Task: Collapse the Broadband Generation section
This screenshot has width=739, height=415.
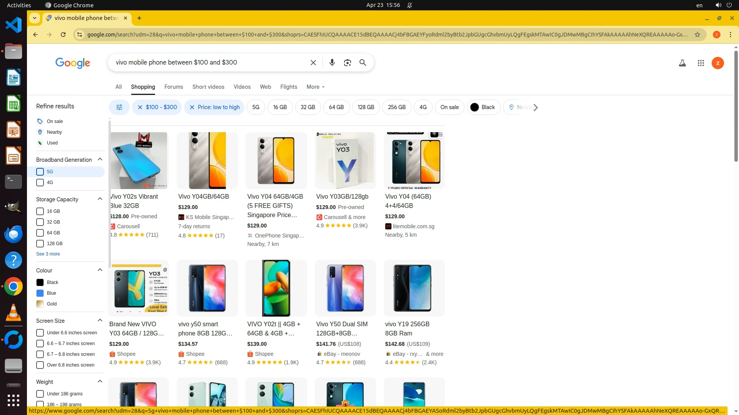Action: [x=100, y=159]
